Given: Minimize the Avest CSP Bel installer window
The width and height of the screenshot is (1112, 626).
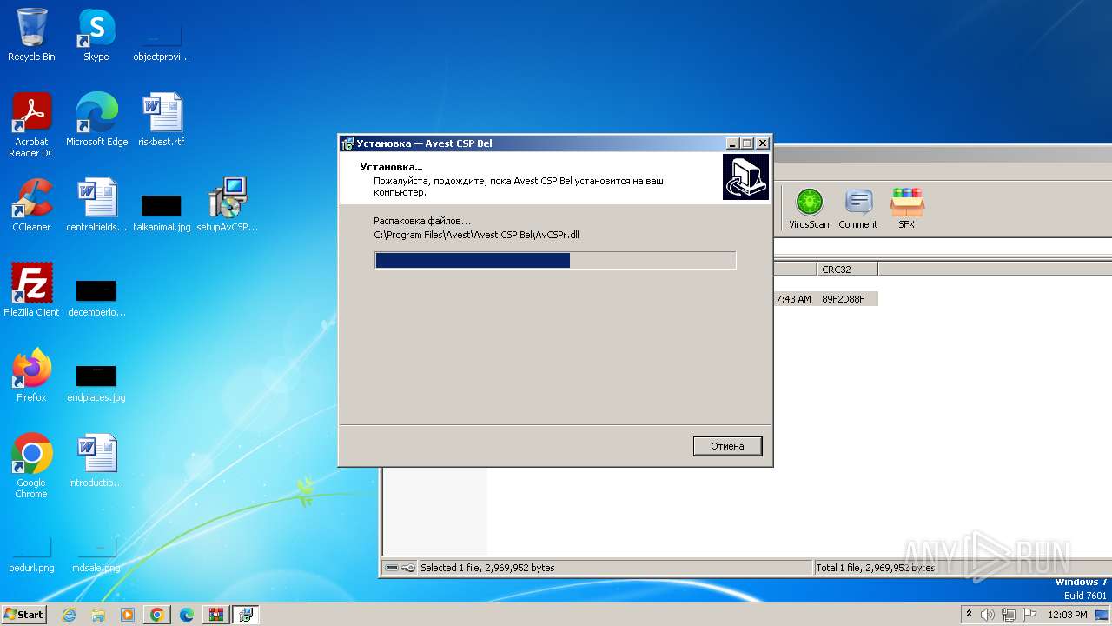Looking at the screenshot, I should (x=732, y=143).
